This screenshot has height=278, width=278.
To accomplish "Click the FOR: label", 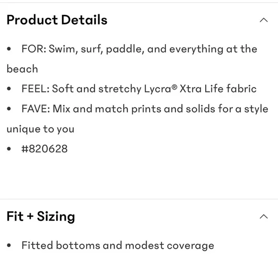I will (x=34, y=49).
